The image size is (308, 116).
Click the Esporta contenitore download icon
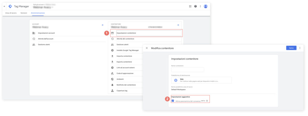click(x=112, y=62)
